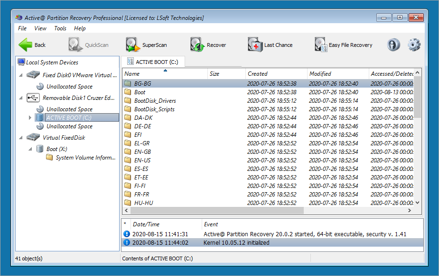
Task: Click the QuickScan disk icon
Action: (75, 45)
